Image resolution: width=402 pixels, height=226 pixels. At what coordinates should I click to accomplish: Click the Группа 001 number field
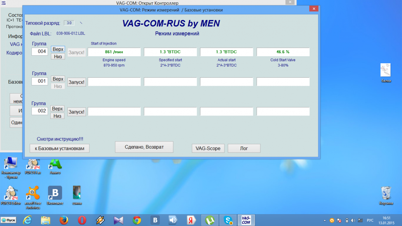point(40,81)
